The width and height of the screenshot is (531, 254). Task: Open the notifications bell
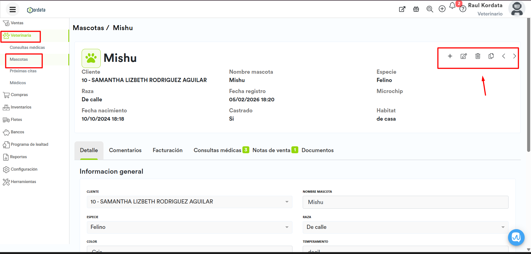452,6
